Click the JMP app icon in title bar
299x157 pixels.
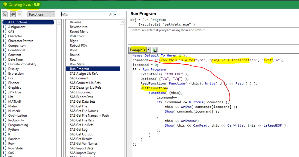[5, 4]
